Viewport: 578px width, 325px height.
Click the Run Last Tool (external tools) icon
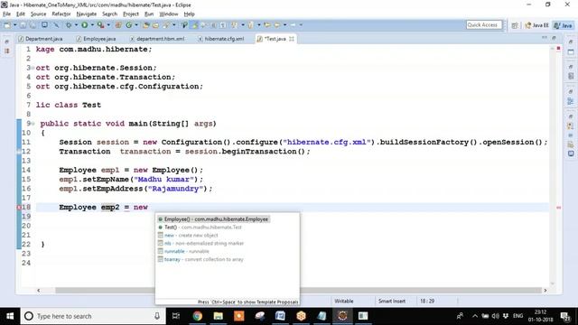(100, 25)
